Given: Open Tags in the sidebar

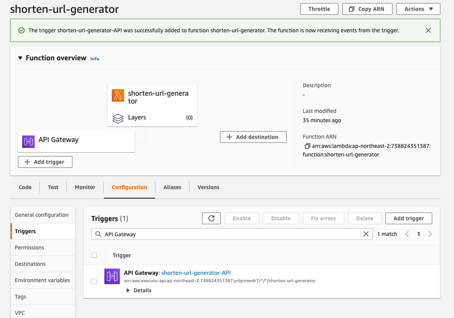Looking at the screenshot, I should point(43,297).
